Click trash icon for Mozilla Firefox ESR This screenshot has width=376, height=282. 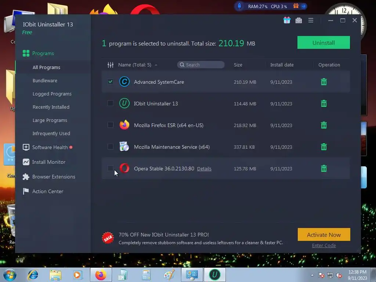tap(324, 125)
